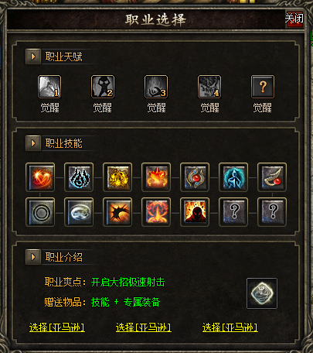Click the rightmost 选择[亚马逊] link
The width and height of the screenshot is (313, 353).
(230, 327)
